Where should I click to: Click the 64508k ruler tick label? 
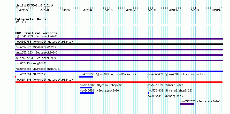point(67,10)
